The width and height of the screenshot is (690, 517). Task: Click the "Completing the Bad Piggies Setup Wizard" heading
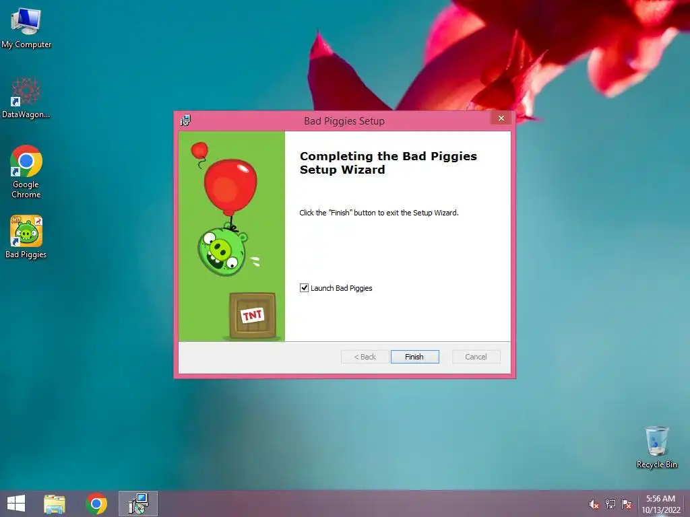click(388, 163)
